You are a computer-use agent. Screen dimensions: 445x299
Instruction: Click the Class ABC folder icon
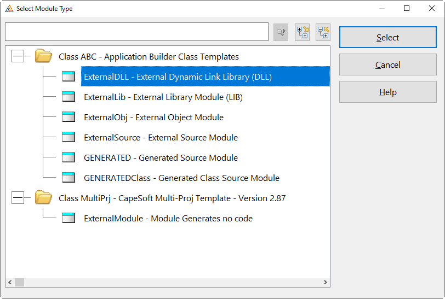pos(43,56)
